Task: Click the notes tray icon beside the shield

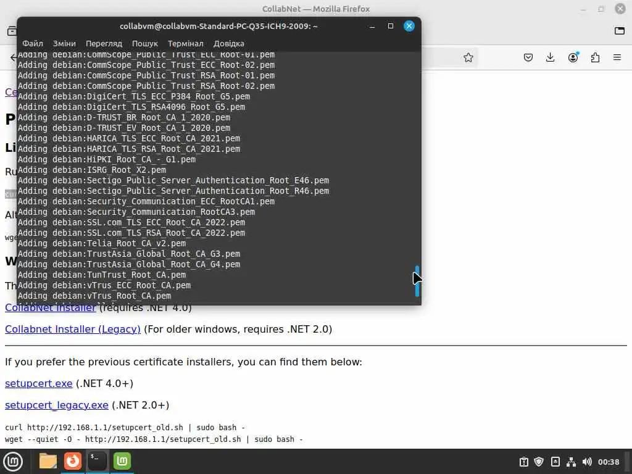Action: [x=555, y=462]
